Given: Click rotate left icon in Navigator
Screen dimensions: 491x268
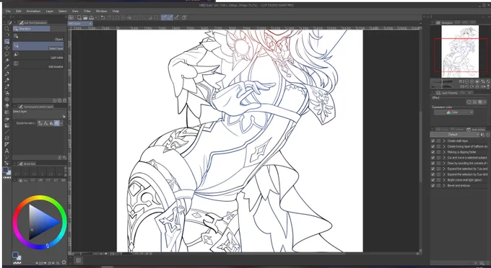Looking at the screenshot, I should (467, 86).
